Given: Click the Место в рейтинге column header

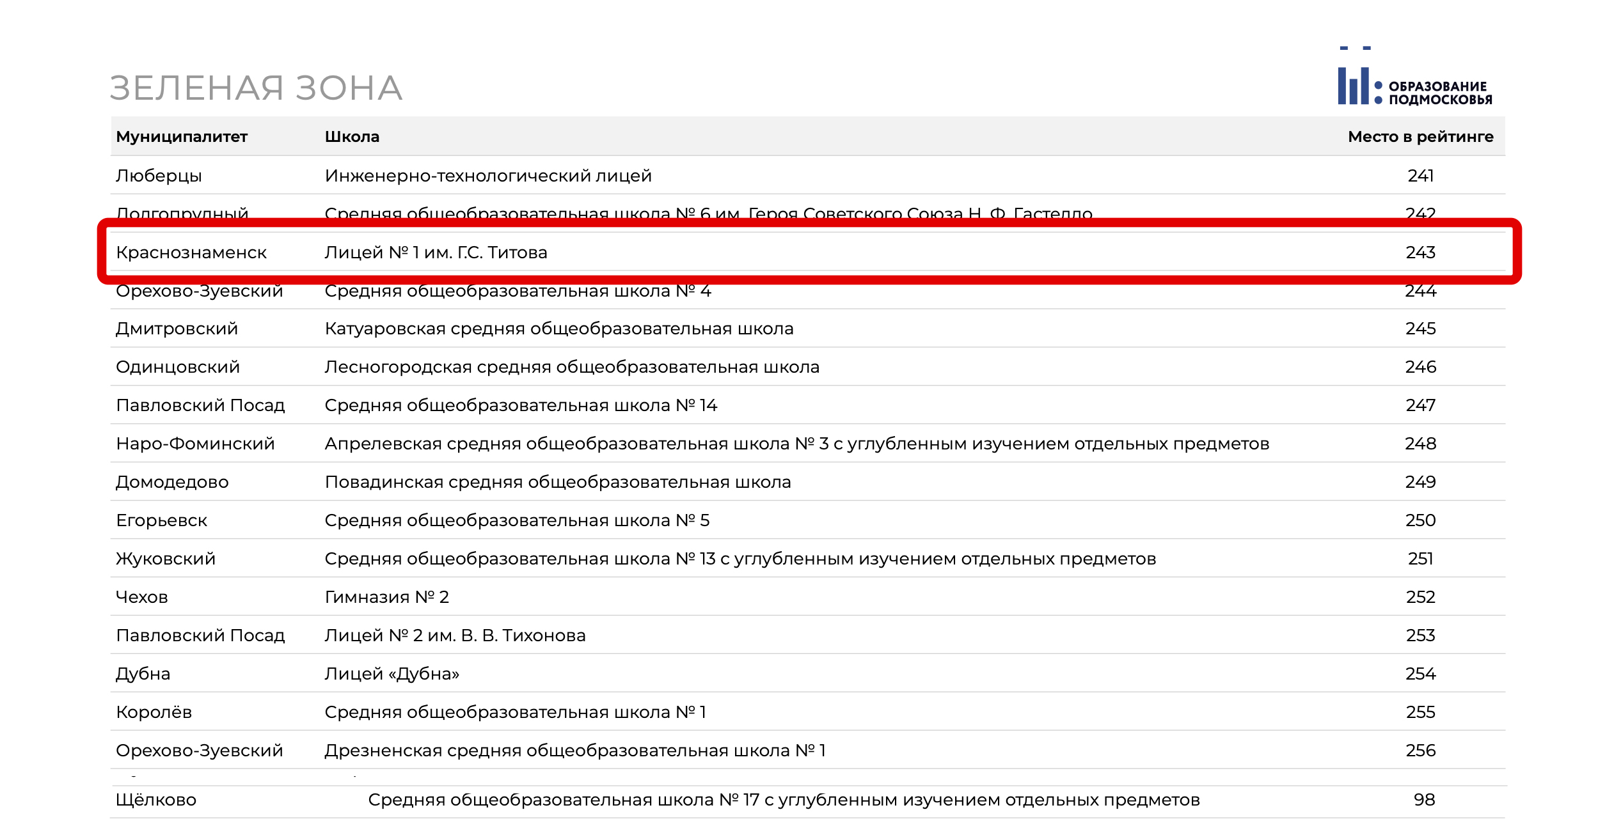Looking at the screenshot, I should 1420,137.
